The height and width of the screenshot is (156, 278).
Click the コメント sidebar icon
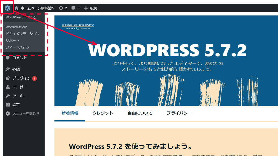pyautogui.click(x=8, y=58)
